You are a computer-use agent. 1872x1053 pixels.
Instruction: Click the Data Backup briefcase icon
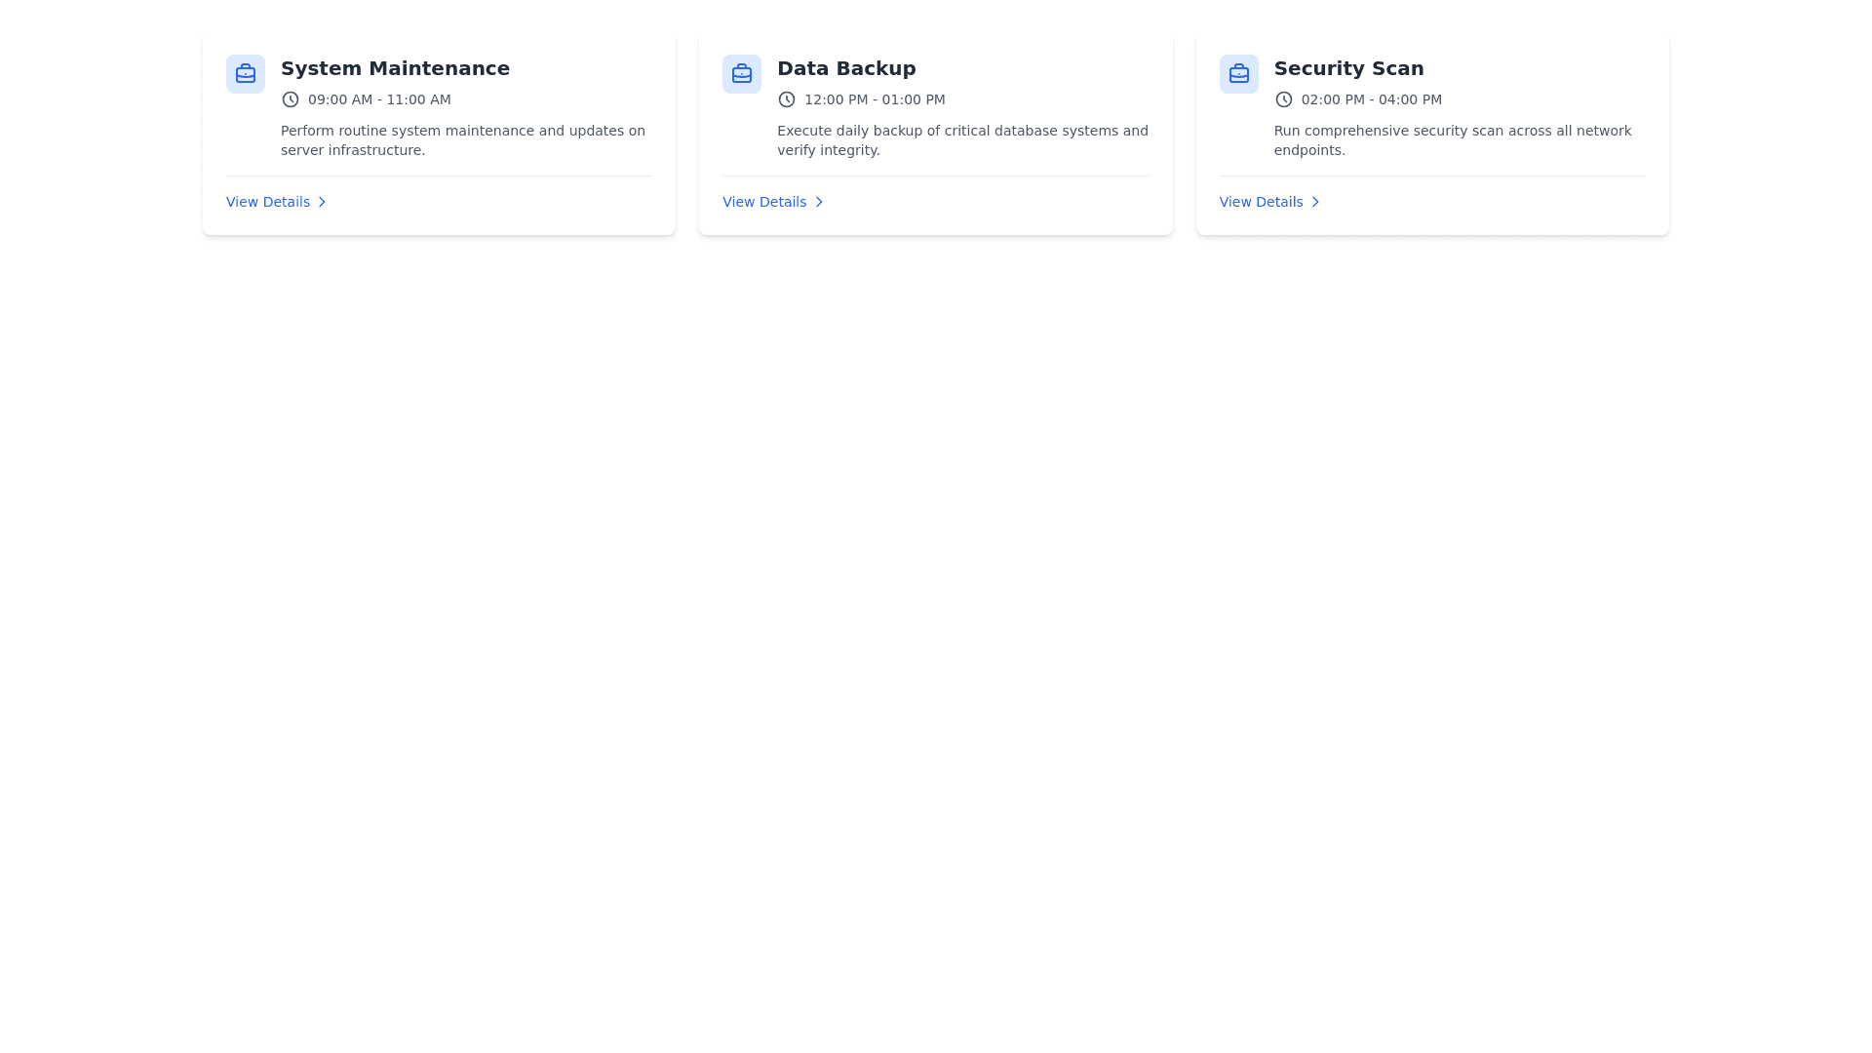click(x=741, y=74)
